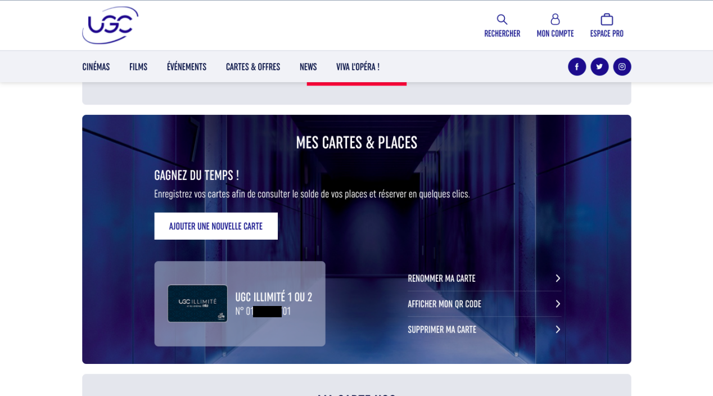Click the Rechercher label
This screenshot has height=396, width=713.
[502, 34]
